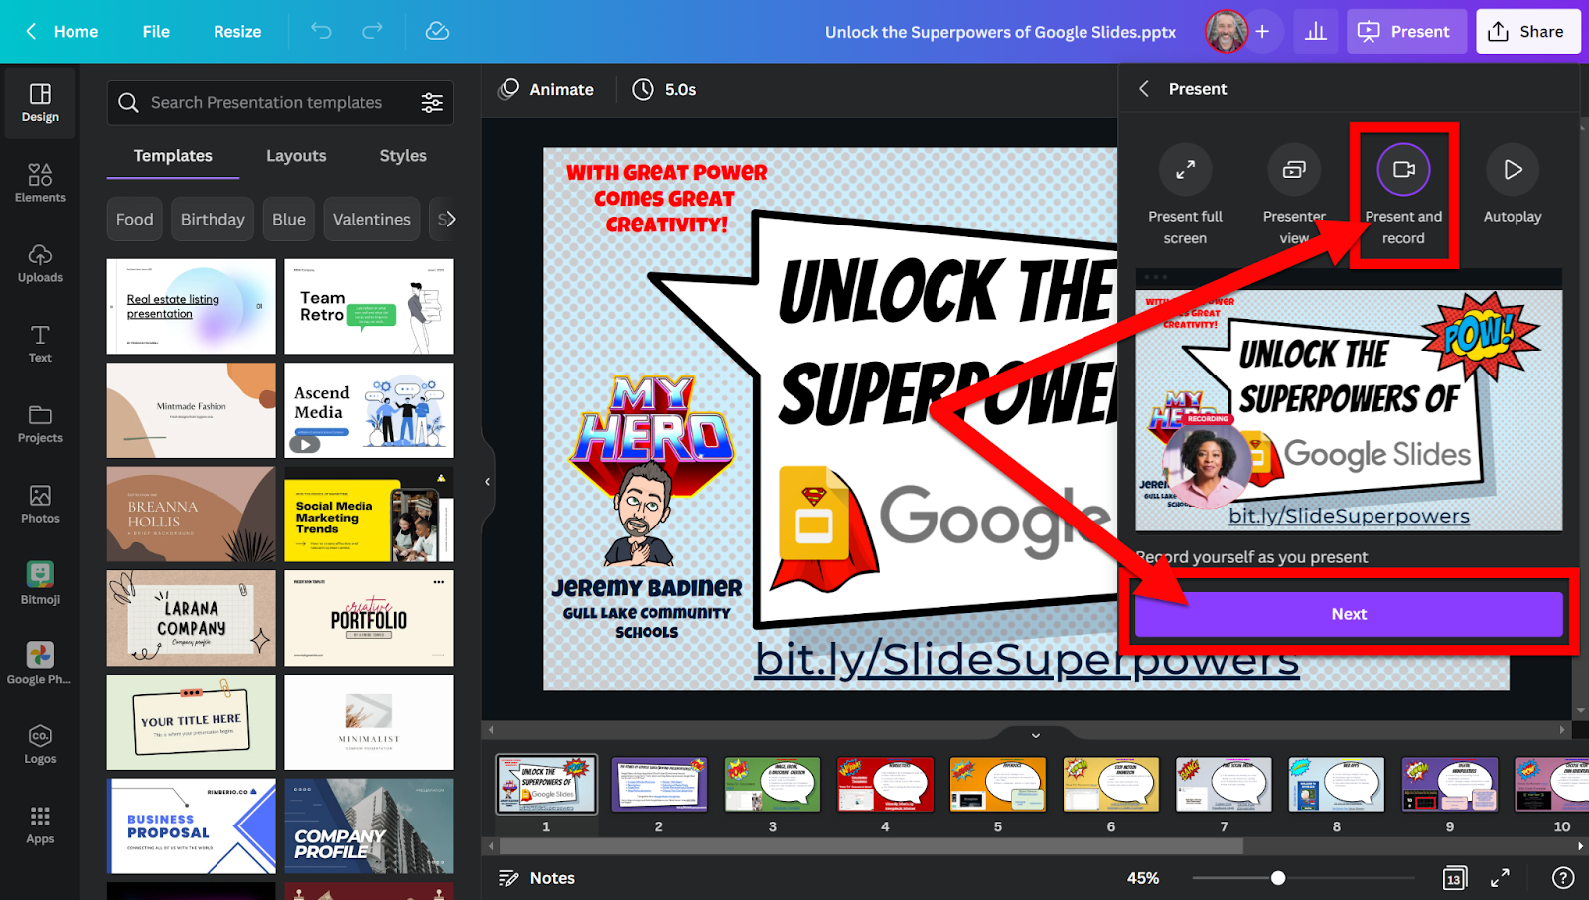Switch to the Templates tab
Image resolution: width=1589 pixels, height=900 pixels.
[x=173, y=156]
